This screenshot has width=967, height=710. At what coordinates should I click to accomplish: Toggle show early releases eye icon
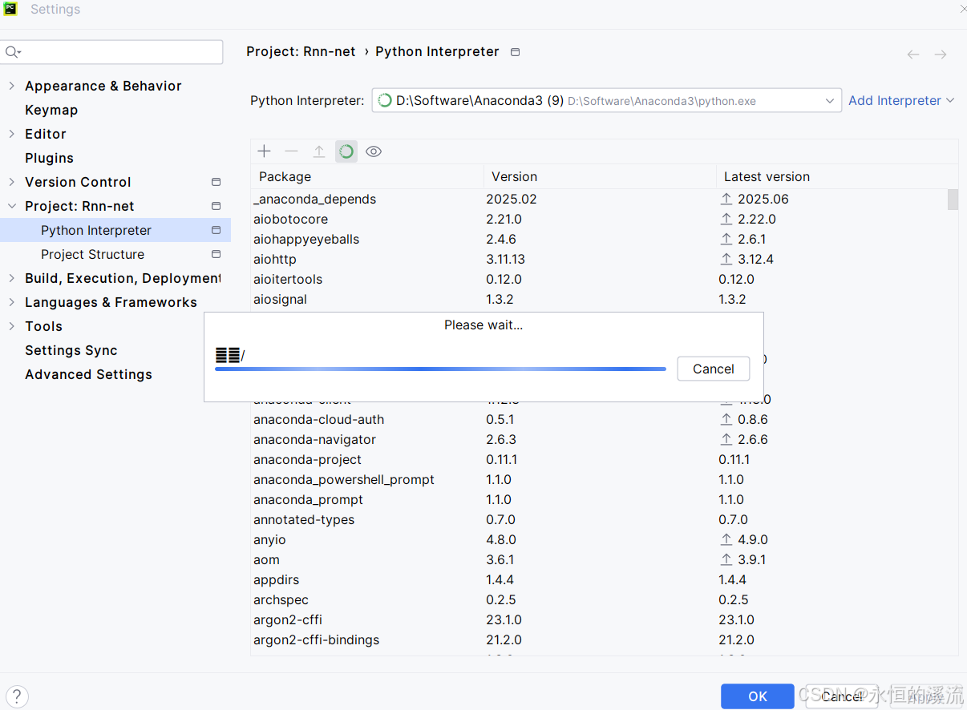coord(374,151)
